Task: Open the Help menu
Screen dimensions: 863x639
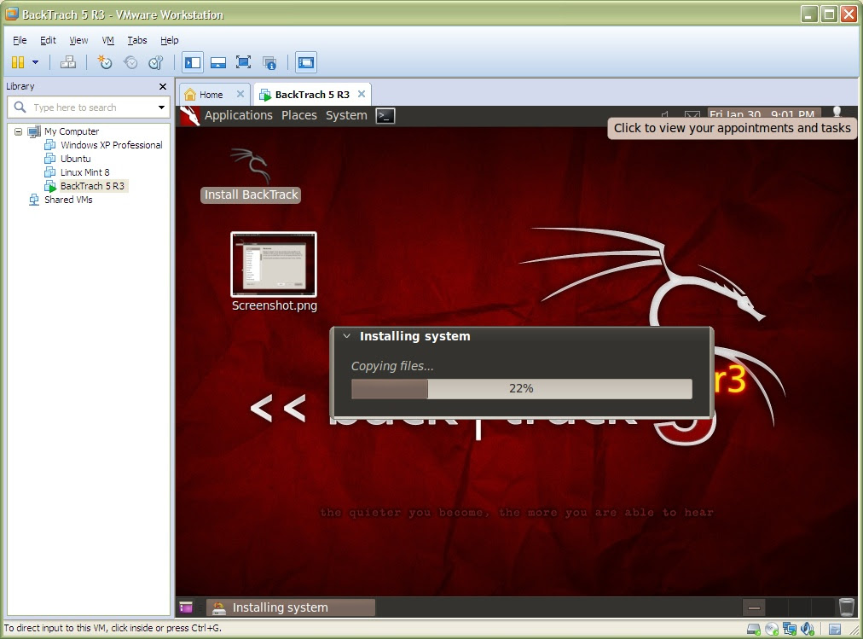Action: (170, 40)
